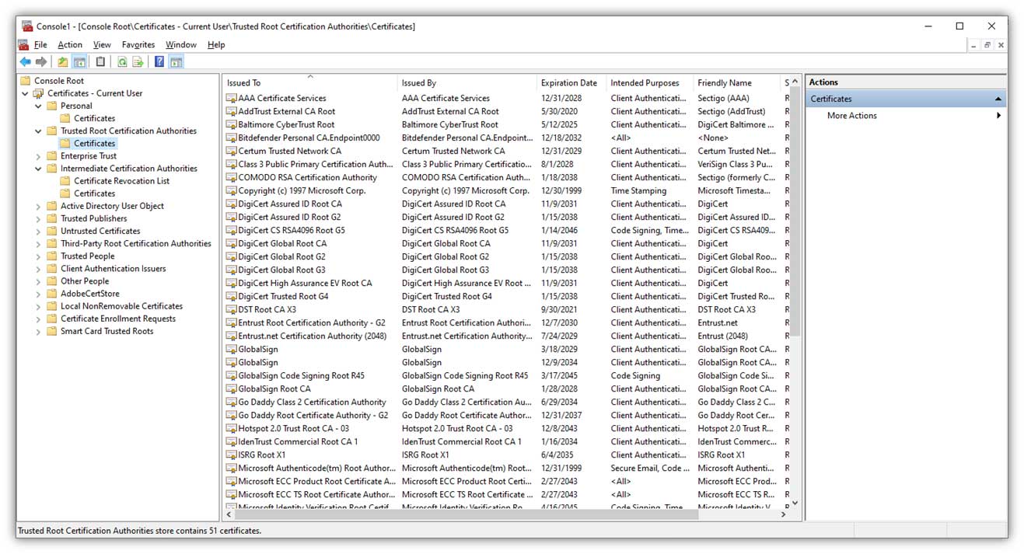The height and width of the screenshot is (554, 1024).
Task: Sort by the Expiration Date column header
Action: click(x=569, y=83)
